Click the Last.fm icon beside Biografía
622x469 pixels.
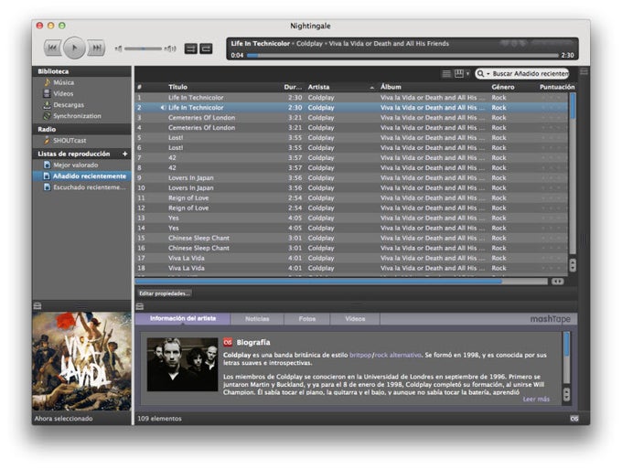228,342
